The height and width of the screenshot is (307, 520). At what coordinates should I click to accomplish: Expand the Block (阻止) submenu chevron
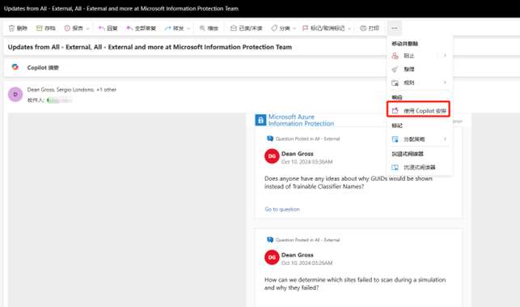(445, 55)
